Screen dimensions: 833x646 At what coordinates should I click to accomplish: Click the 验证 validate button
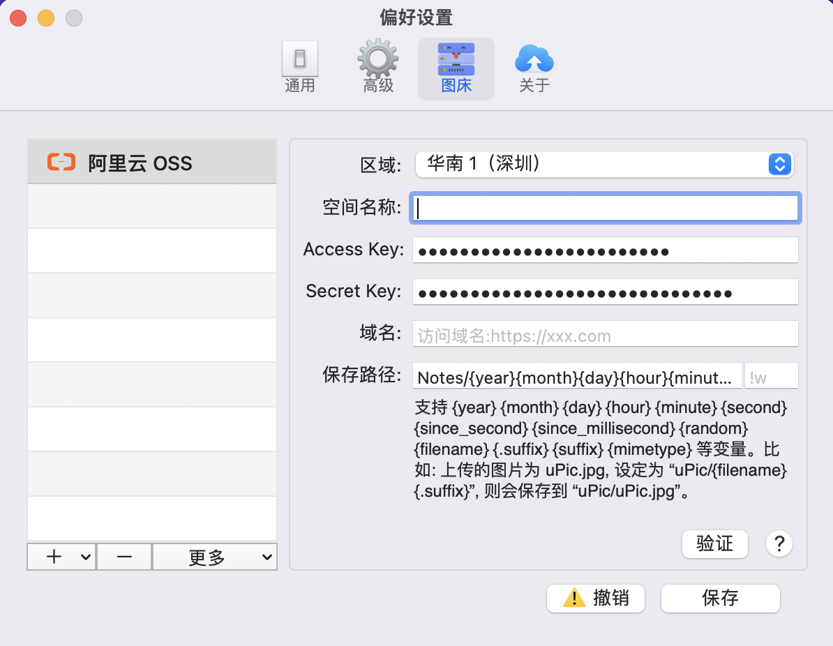coord(714,543)
